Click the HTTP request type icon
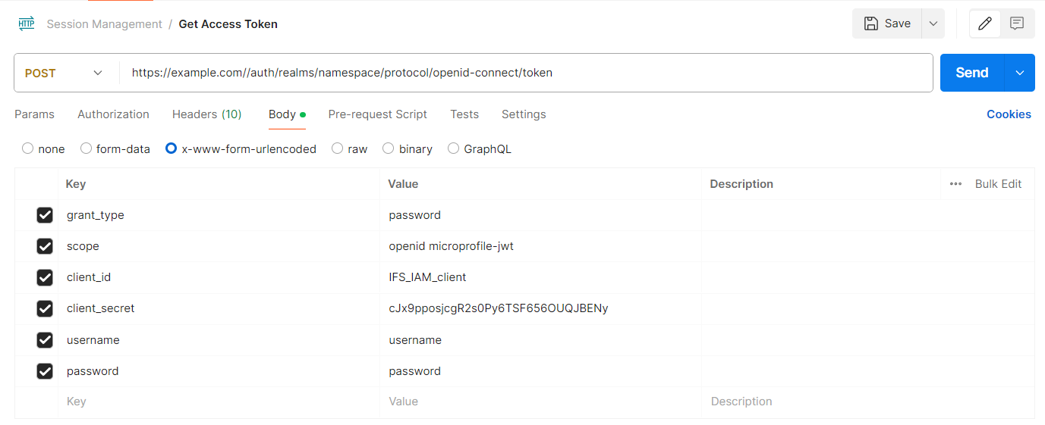The width and height of the screenshot is (1045, 425). (x=27, y=23)
